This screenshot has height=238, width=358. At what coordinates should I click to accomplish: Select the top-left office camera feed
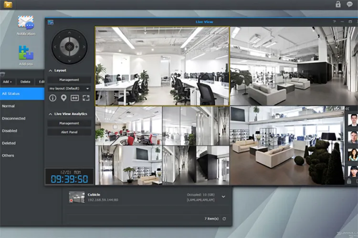click(162, 66)
